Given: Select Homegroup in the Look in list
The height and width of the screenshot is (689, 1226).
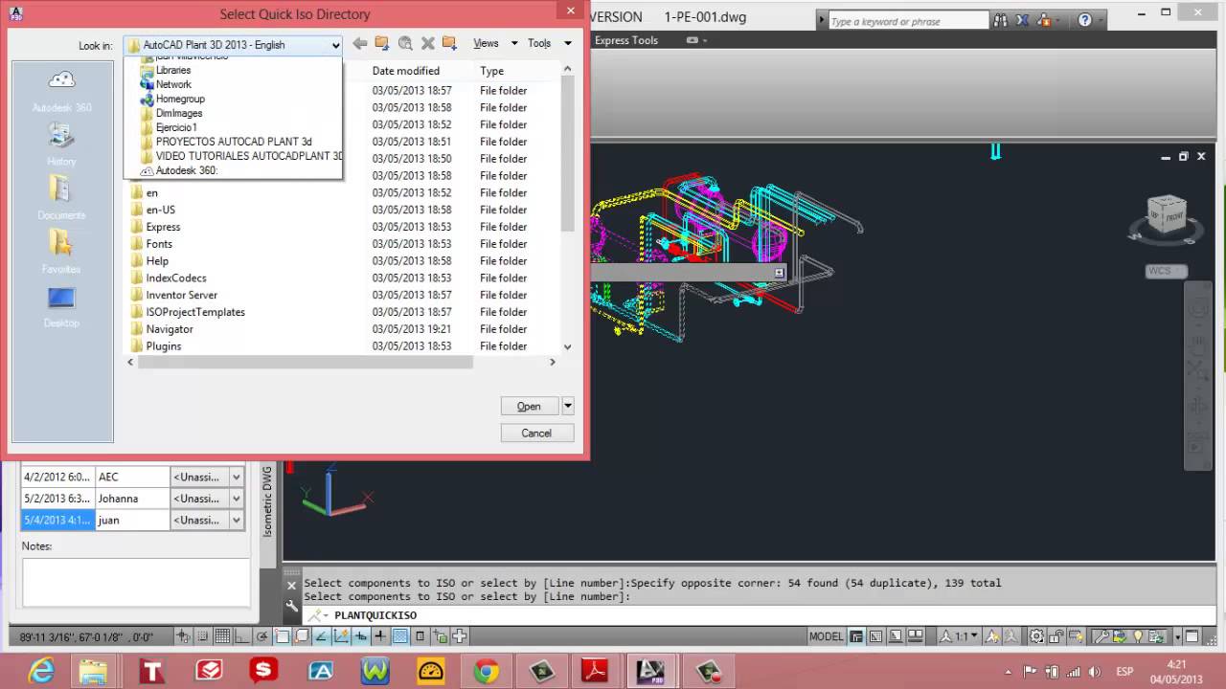Looking at the screenshot, I should (180, 99).
